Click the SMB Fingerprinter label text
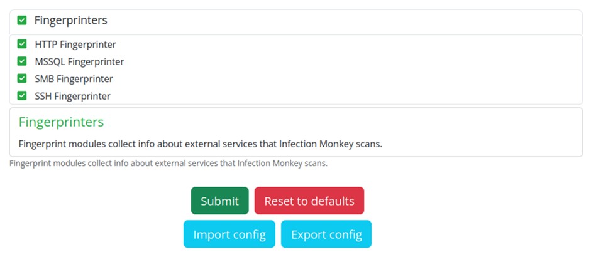The height and width of the screenshot is (257, 591). (74, 79)
